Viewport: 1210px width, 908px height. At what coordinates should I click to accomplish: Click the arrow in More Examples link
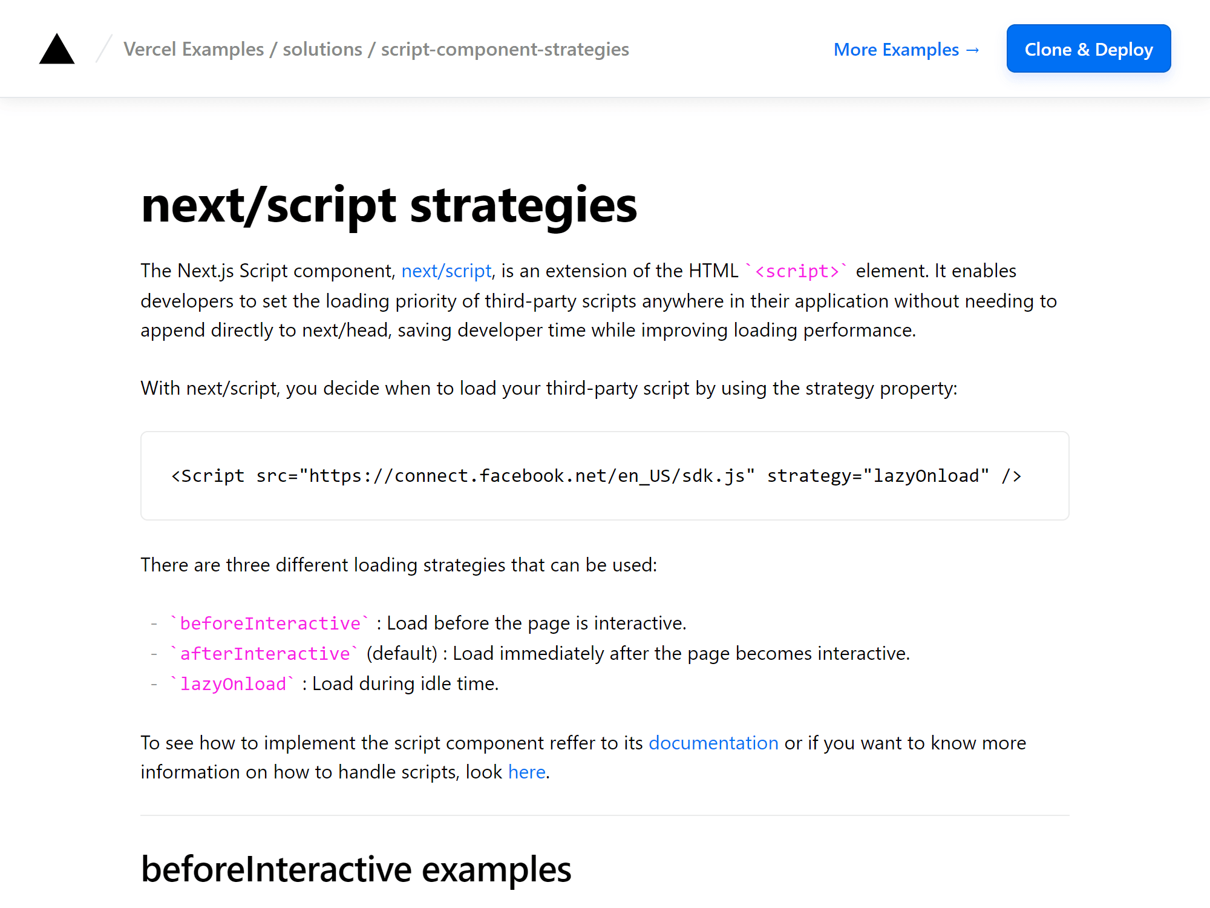971,50
